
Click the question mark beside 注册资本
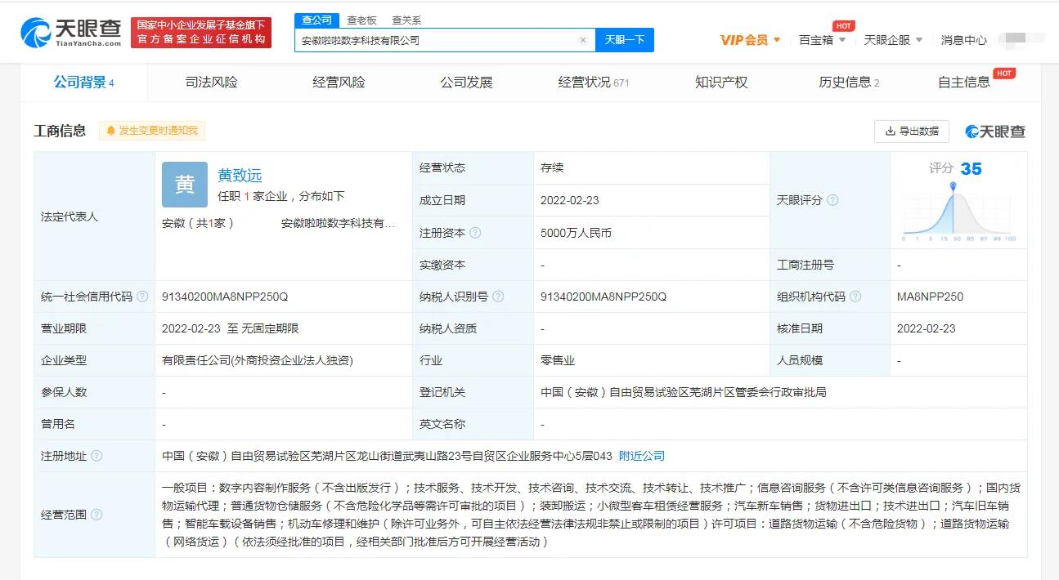(x=475, y=231)
